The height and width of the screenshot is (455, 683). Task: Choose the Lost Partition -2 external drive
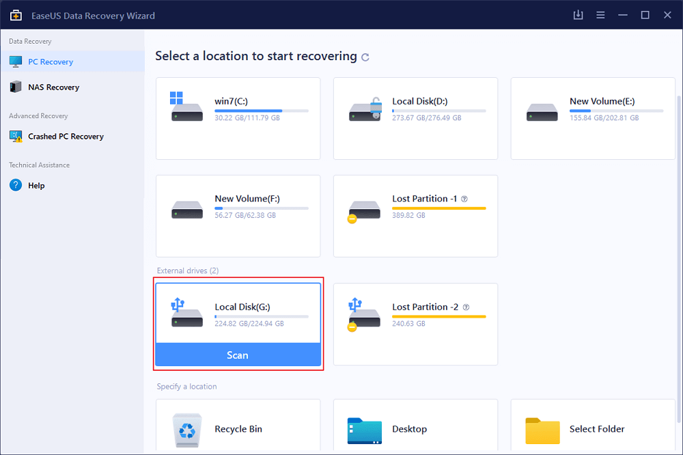(x=415, y=324)
